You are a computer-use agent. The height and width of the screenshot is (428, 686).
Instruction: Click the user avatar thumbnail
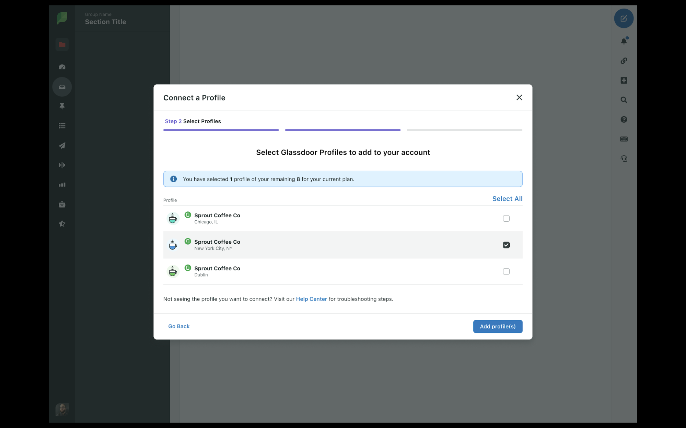click(x=62, y=409)
